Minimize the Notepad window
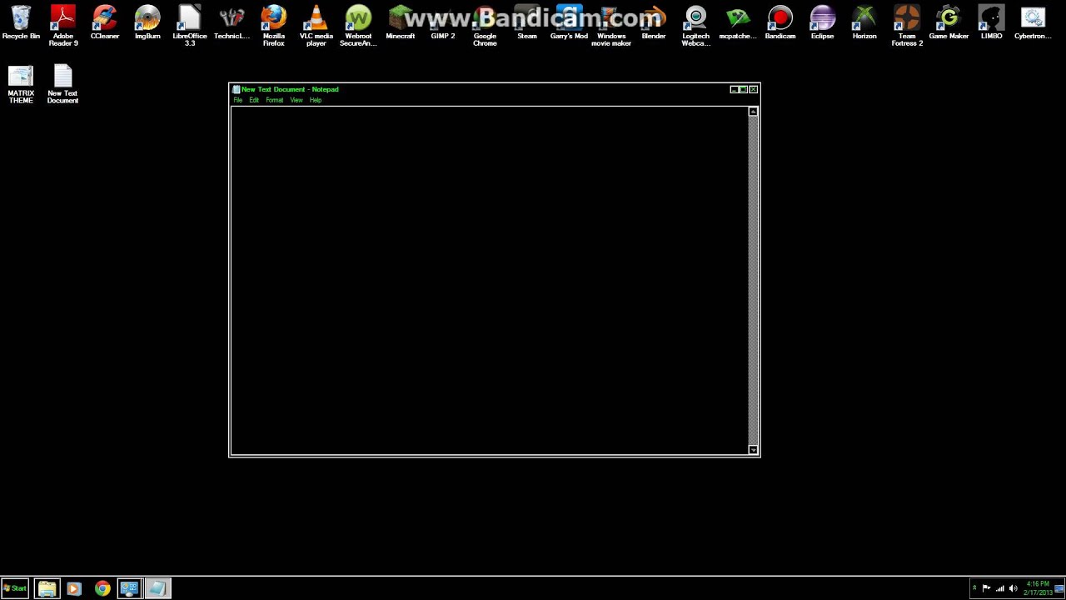Image resolution: width=1066 pixels, height=600 pixels. 734,89
